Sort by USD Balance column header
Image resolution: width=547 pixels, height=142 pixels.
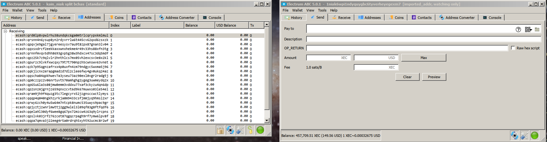coord(232,25)
